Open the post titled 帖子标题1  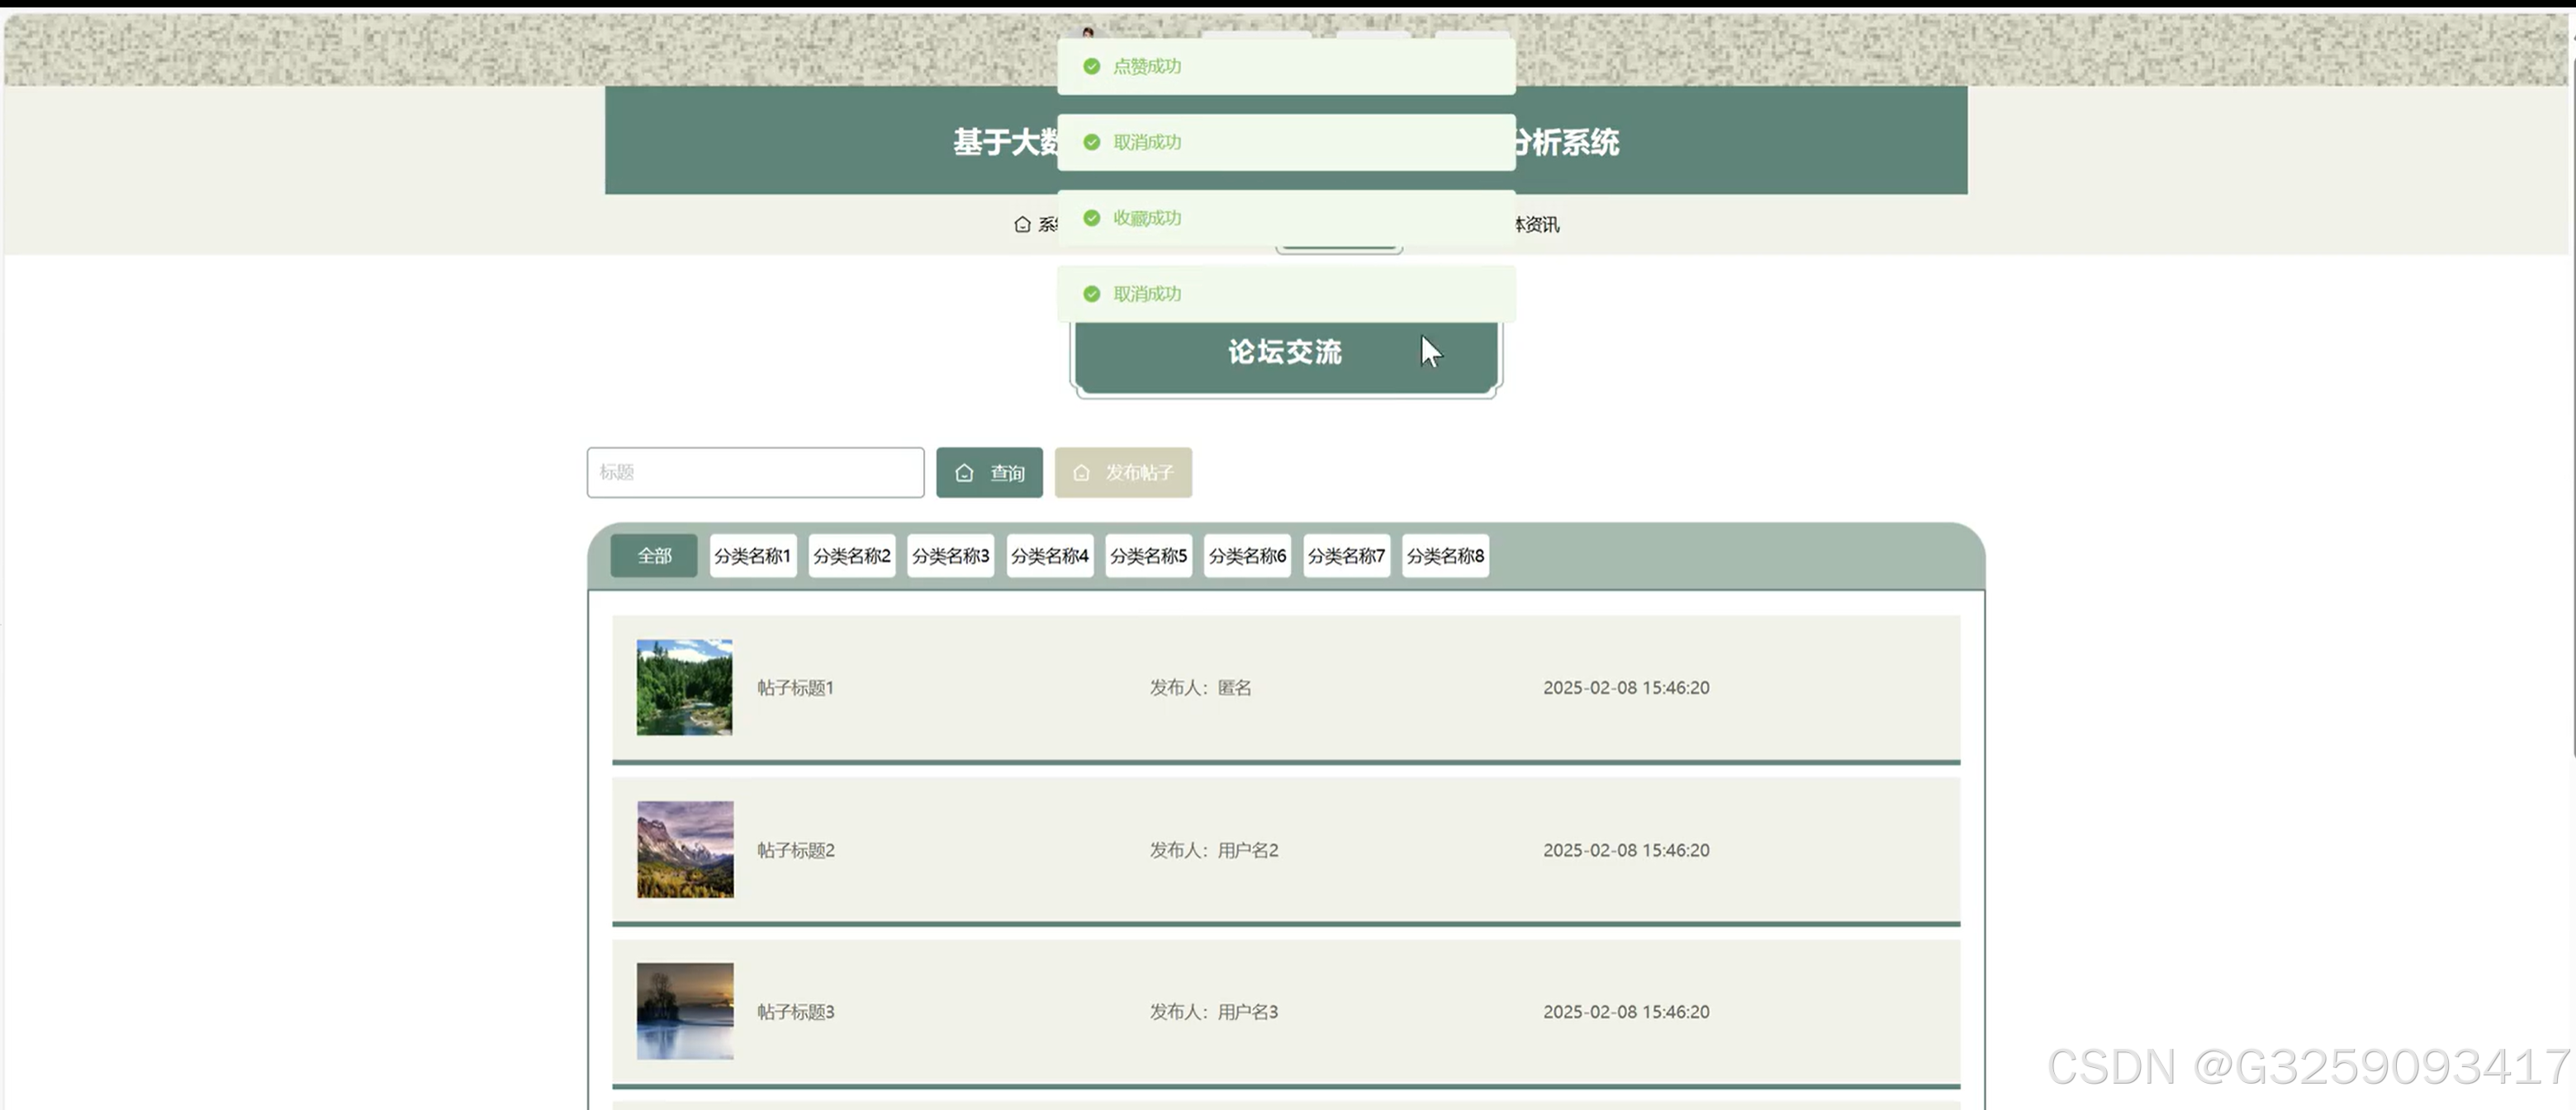coord(795,687)
